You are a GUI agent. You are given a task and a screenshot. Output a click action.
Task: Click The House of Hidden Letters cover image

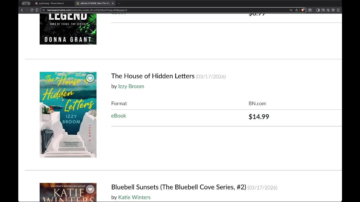pos(68,114)
